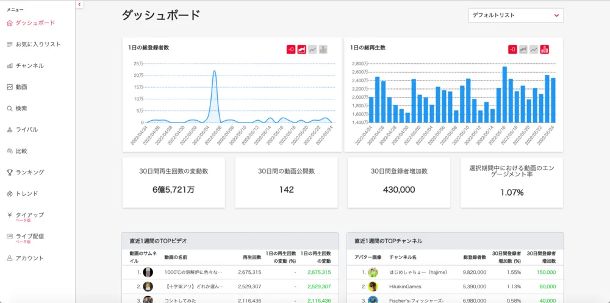Click the アカウント person icon
The width and height of the screenshot is (610, 303).
tap(10, 258)
